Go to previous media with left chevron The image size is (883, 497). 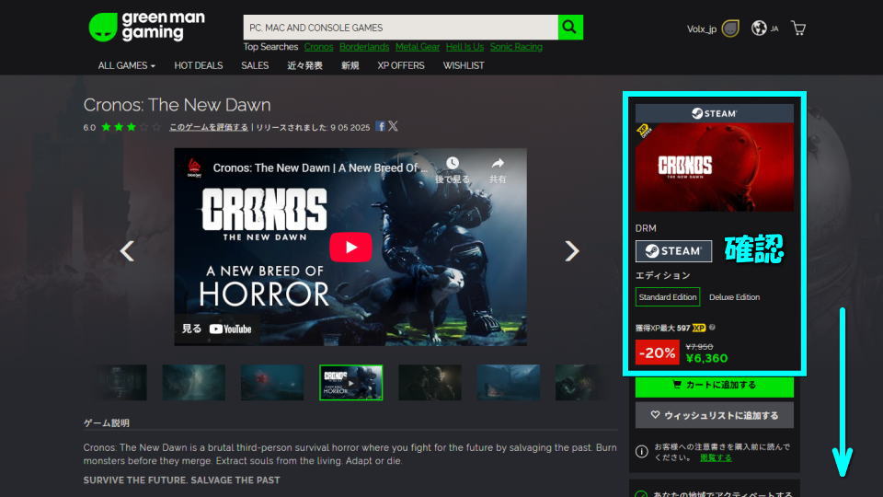[x=127, y=250]
